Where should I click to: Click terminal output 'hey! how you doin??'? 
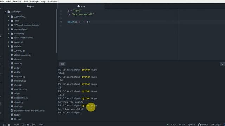click(71, 109)
